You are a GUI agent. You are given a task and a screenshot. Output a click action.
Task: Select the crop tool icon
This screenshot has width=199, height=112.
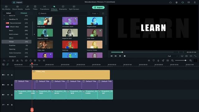tap(22, 61)
